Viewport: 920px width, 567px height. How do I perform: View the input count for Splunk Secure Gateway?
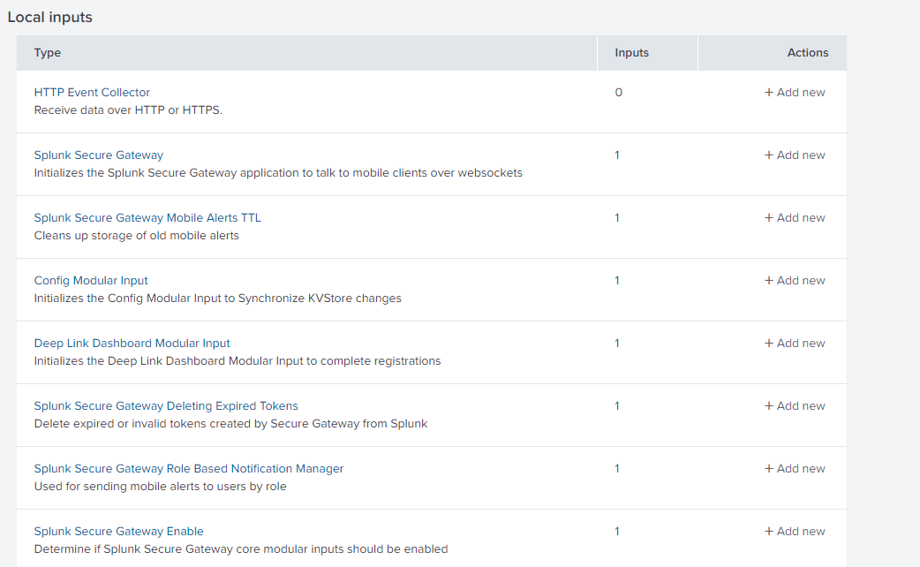coord(617,155)
